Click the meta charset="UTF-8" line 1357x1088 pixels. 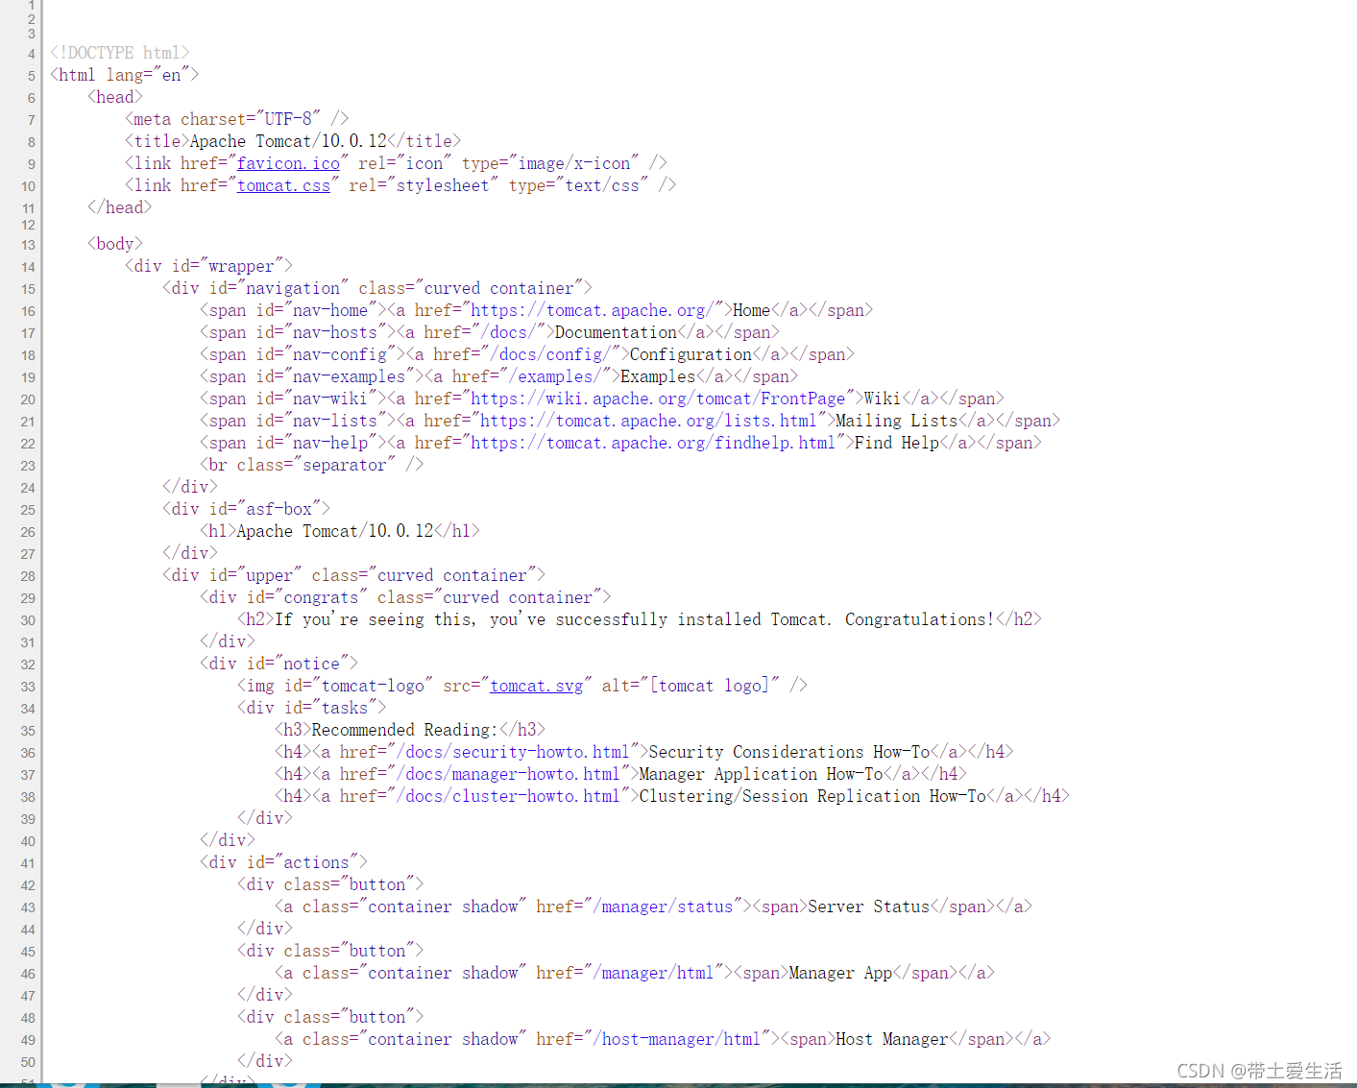pos(237,119)
